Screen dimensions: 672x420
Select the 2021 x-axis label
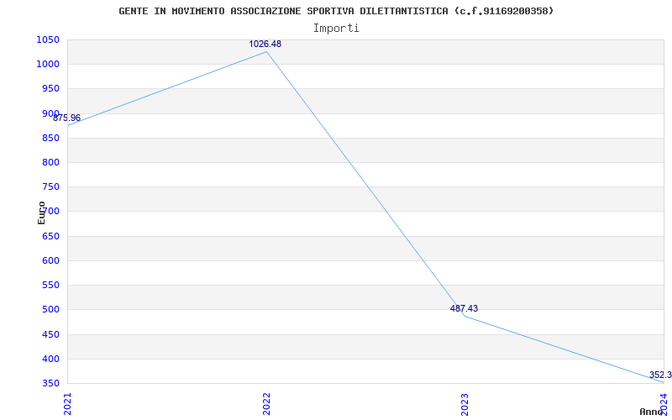[68, 405]
